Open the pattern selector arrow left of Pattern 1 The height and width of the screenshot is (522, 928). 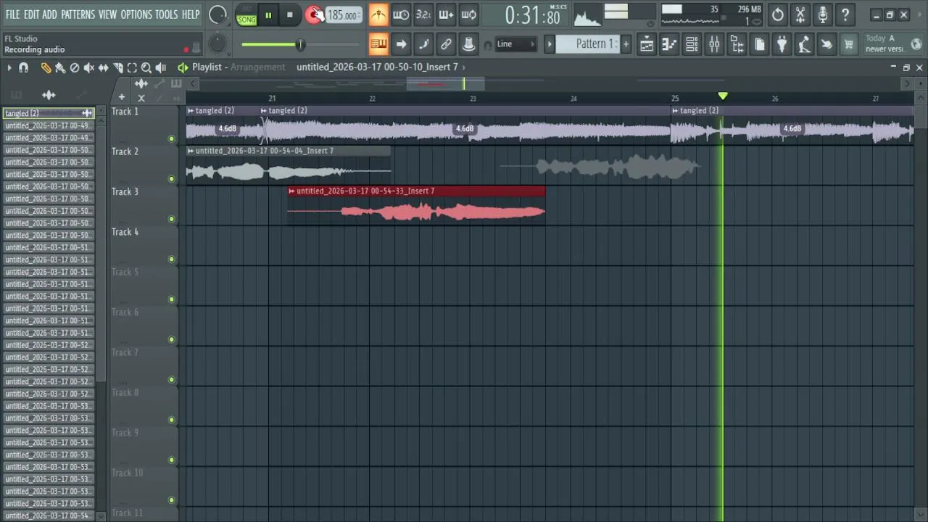[x=550, y=44]
